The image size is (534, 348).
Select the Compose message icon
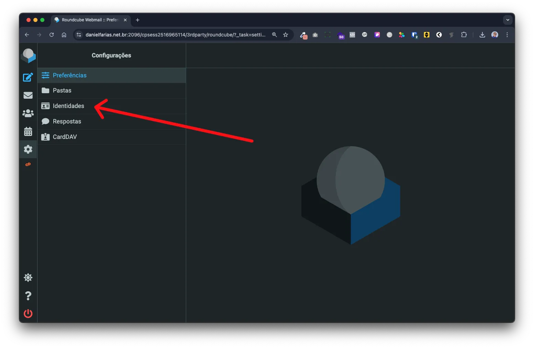tap(28, 77)
